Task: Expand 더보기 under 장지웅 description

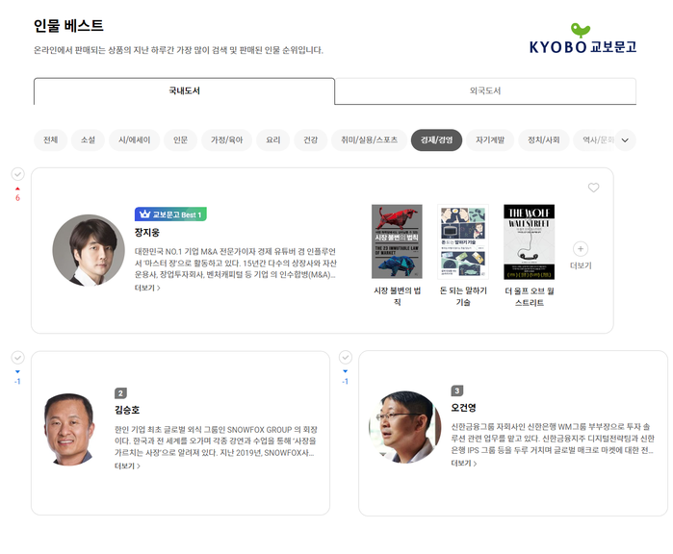Action: click(147, 288)
